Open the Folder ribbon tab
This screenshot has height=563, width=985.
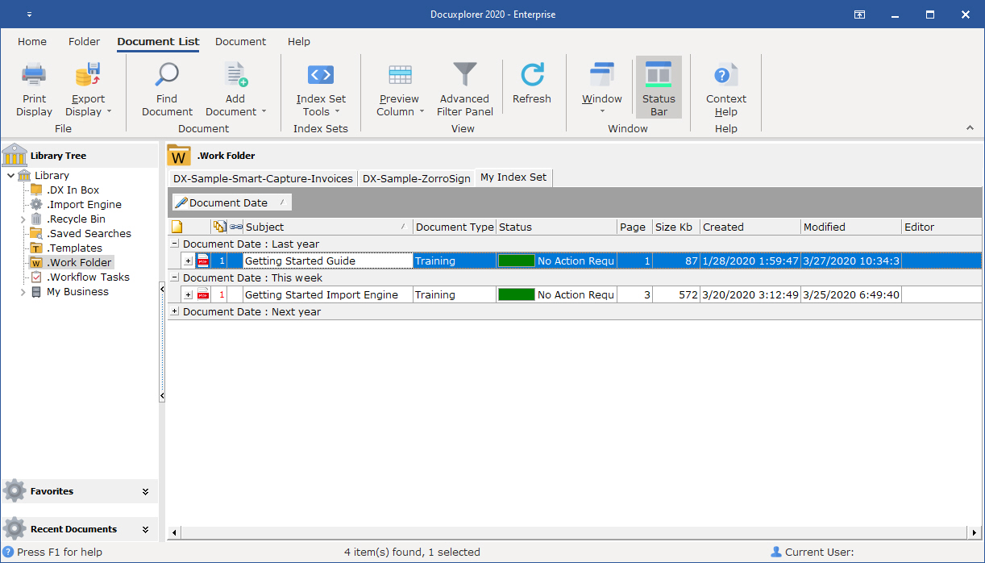(x=84, y=41)
